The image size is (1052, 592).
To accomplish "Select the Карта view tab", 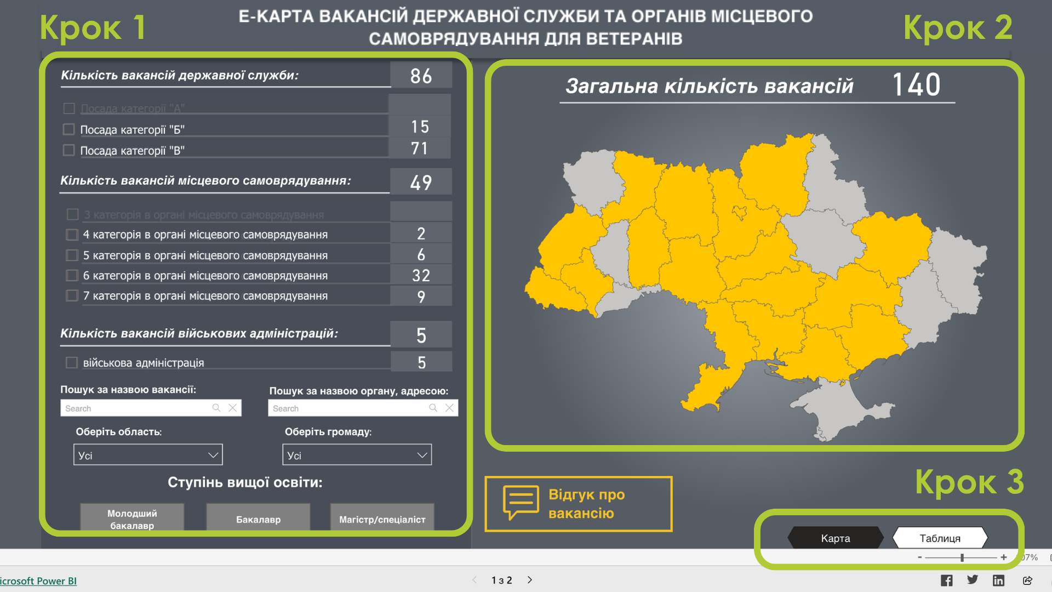I will (835, 538).
